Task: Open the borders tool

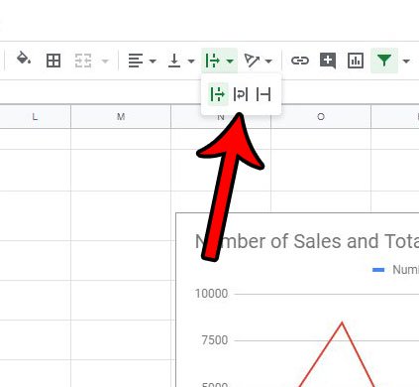Action: (53, 61)
